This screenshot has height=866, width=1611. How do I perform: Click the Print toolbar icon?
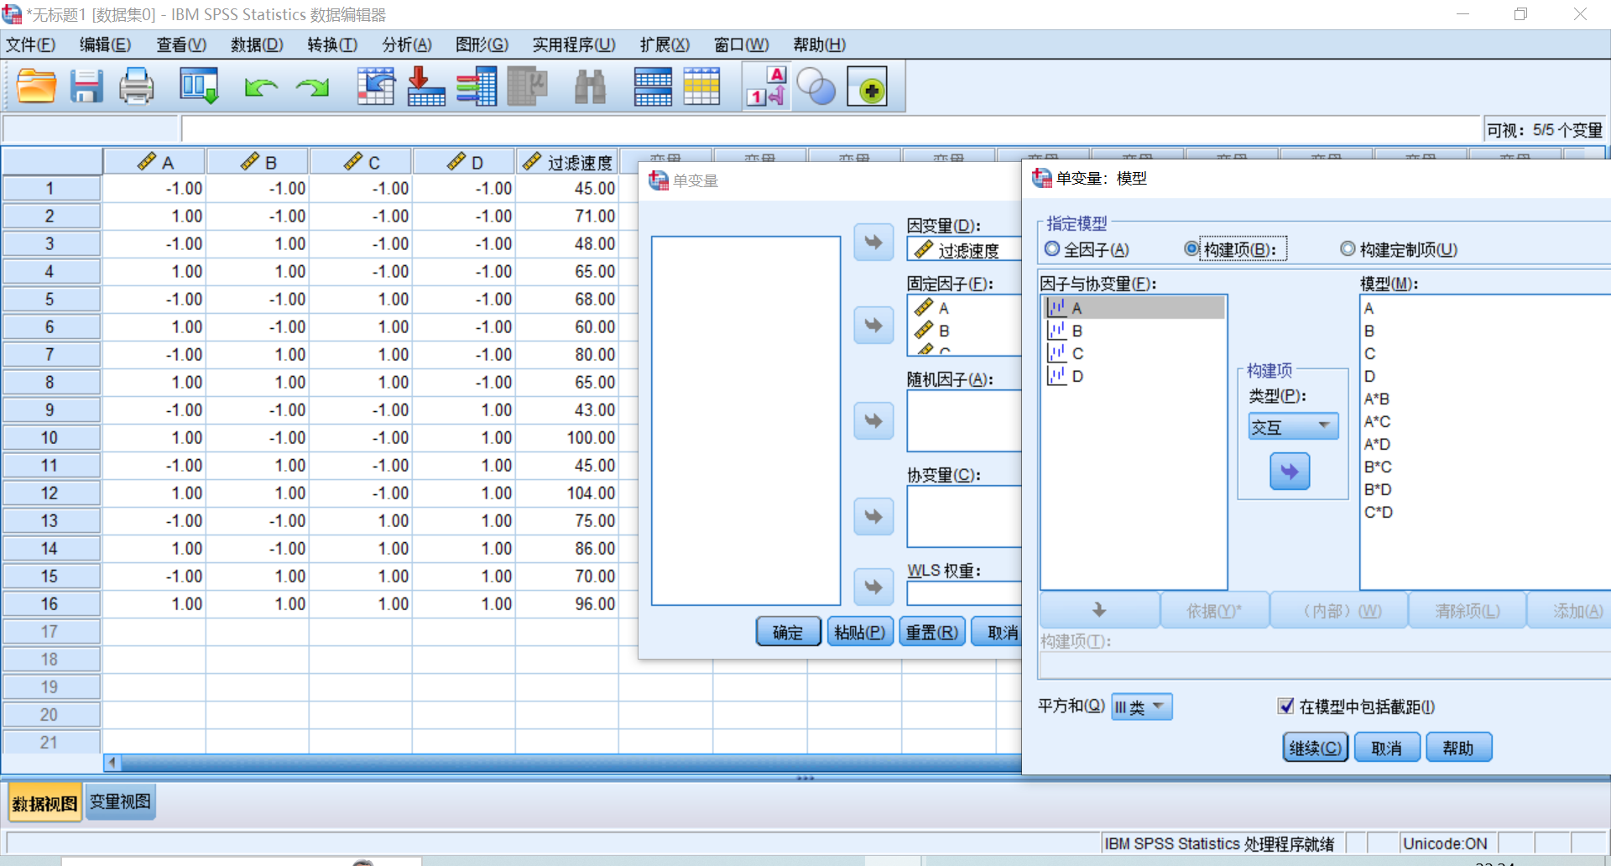click(136, 87)
